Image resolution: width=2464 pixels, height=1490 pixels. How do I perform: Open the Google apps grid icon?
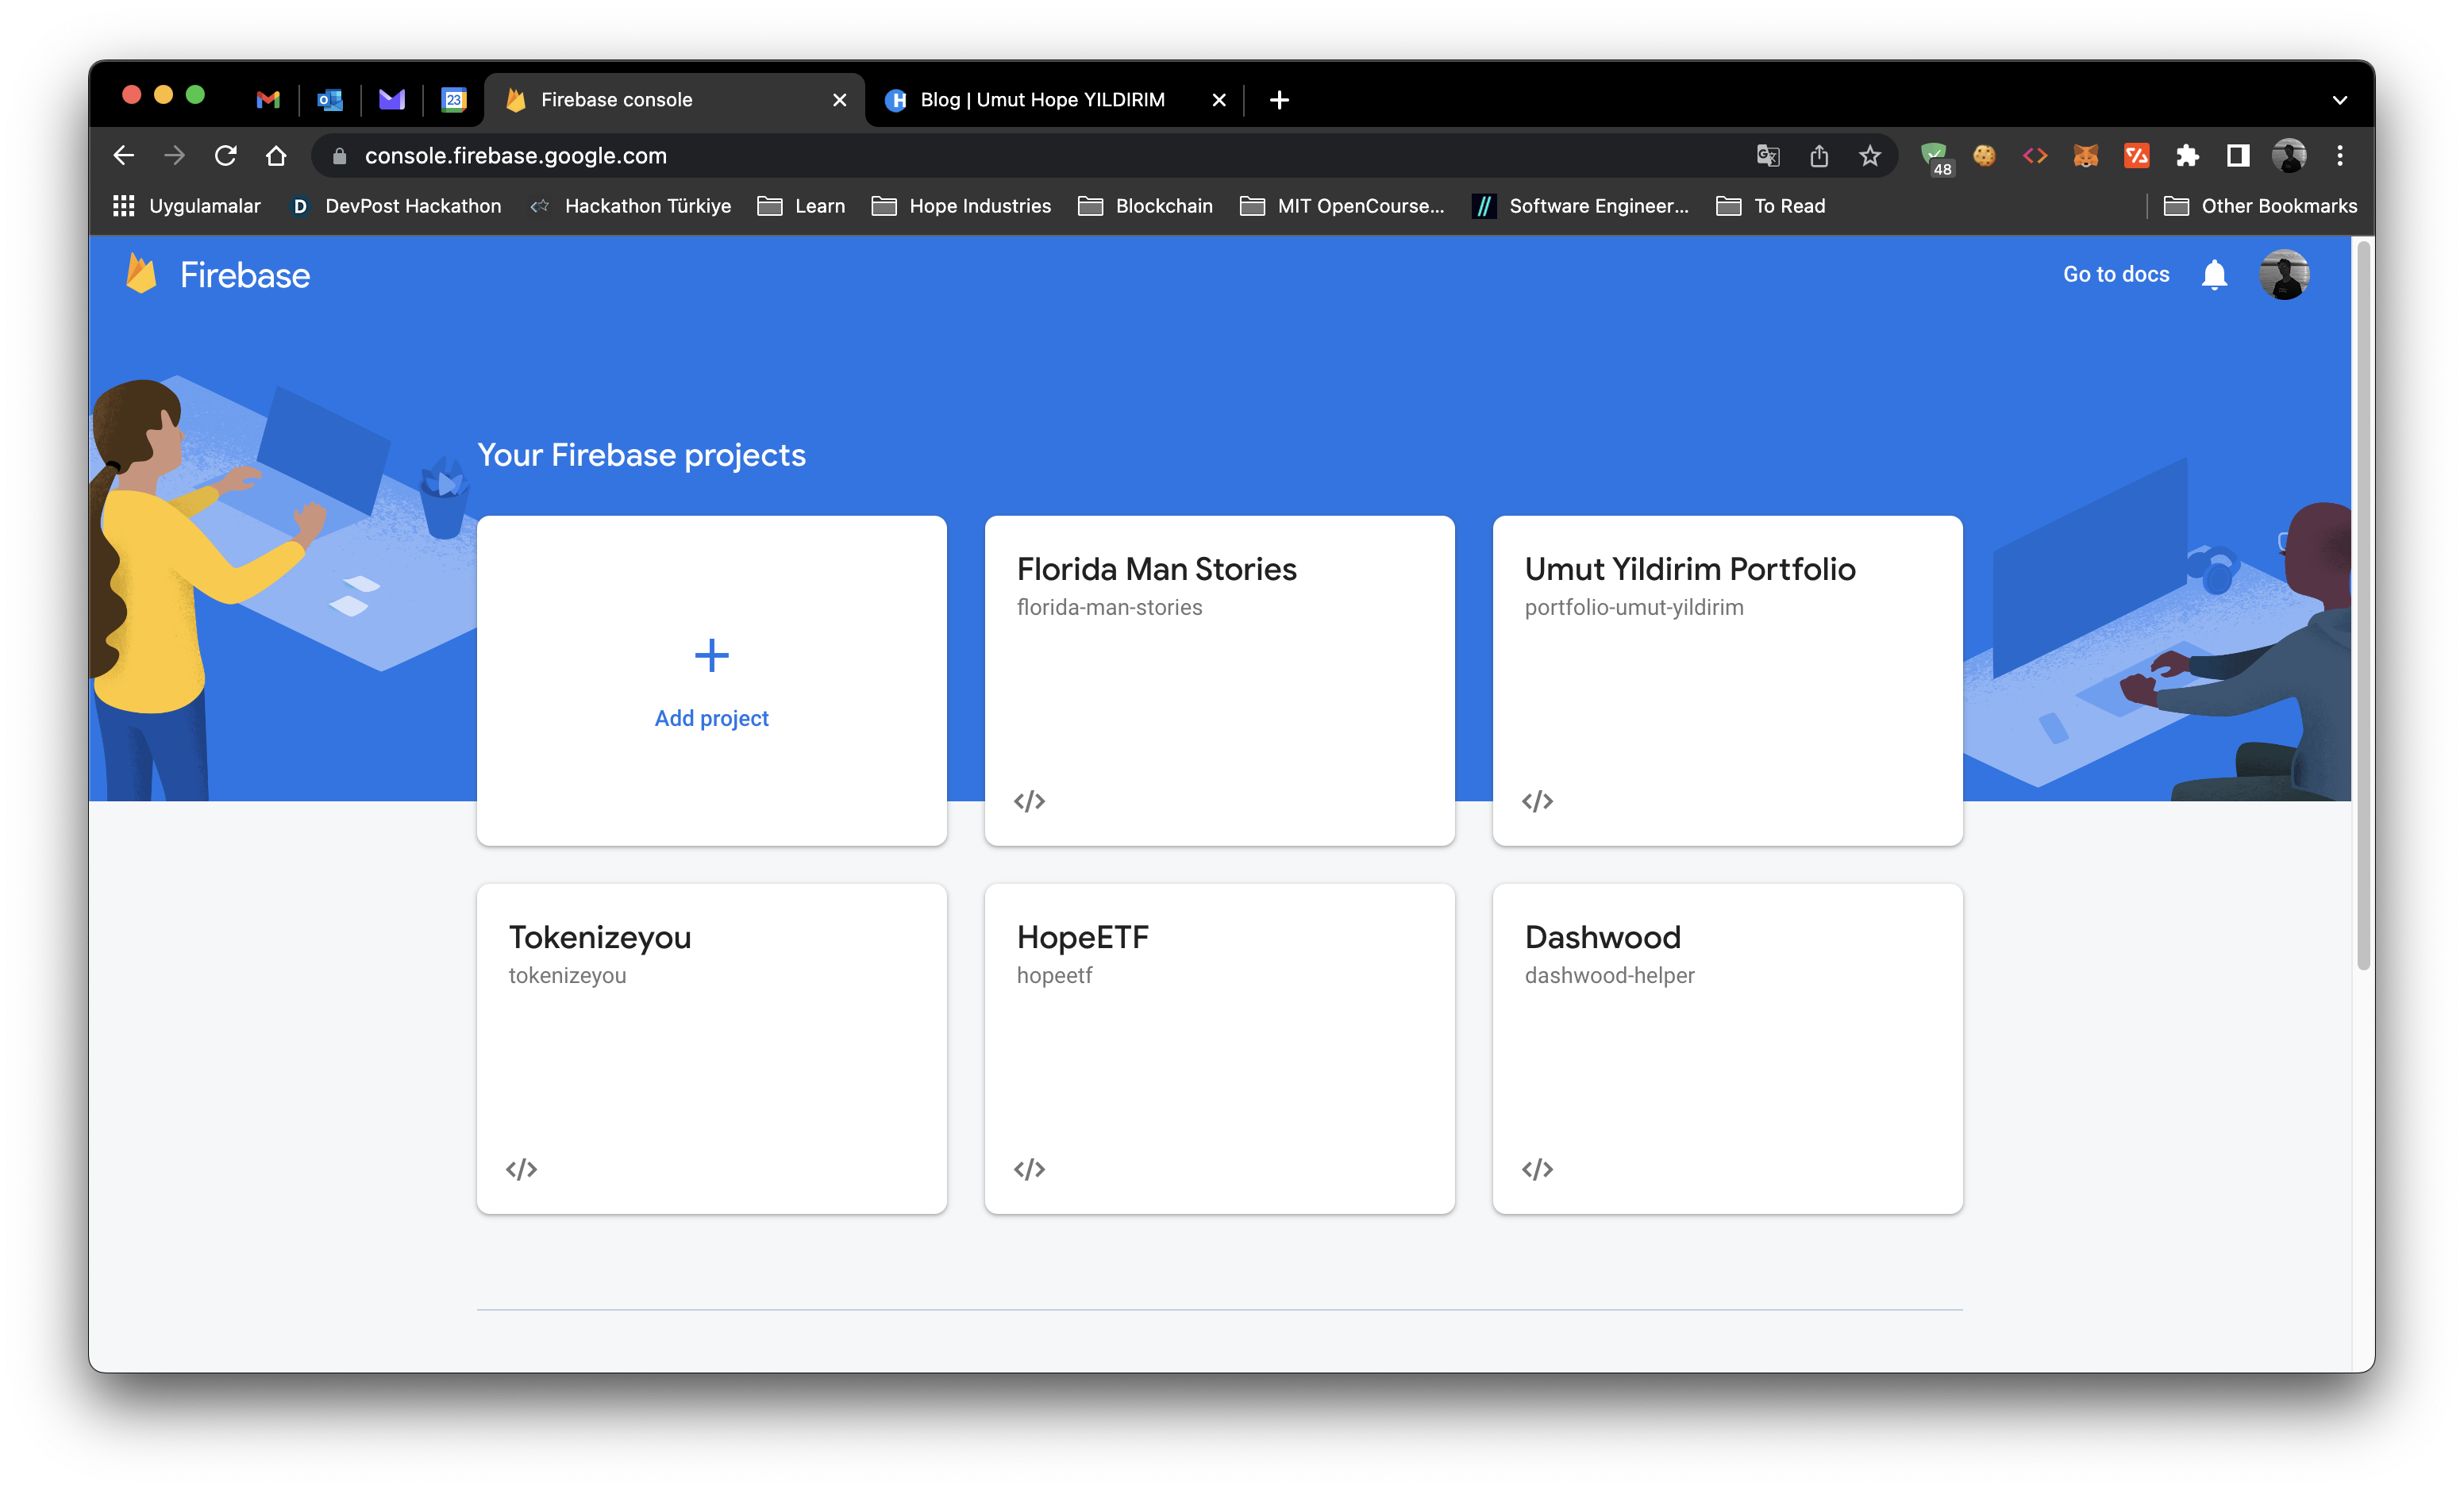(123, 205)
